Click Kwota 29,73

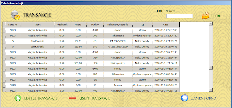(78, 41)
